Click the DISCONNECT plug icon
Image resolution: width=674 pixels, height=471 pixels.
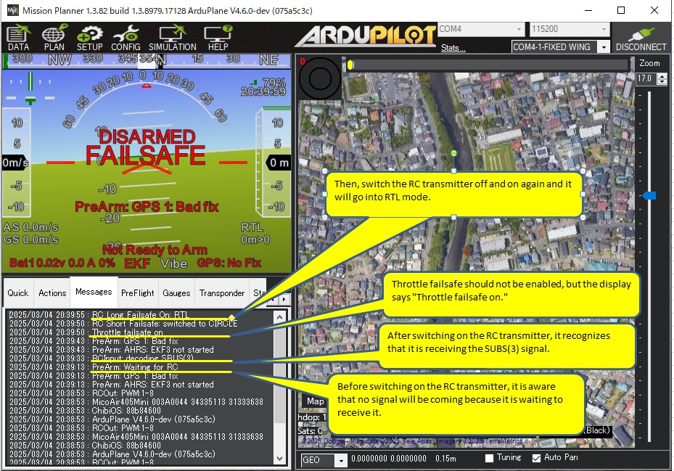[x=641, y=38]
